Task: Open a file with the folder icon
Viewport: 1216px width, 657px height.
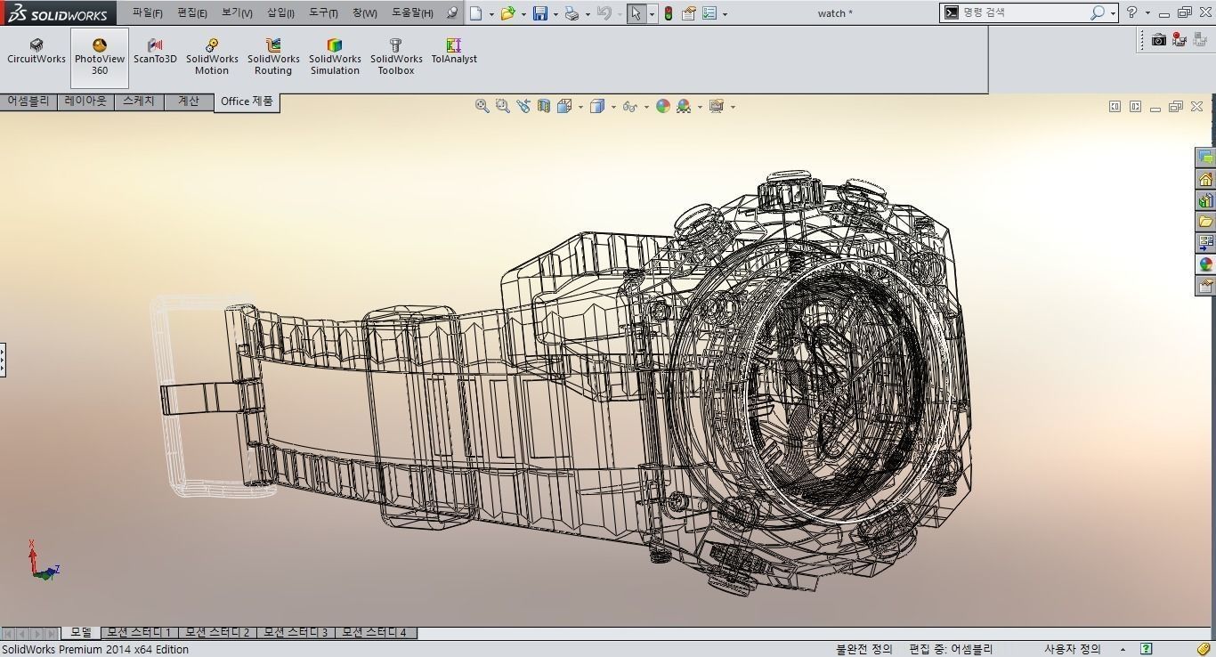Action: pyautogui.click(x=507, y=13)
